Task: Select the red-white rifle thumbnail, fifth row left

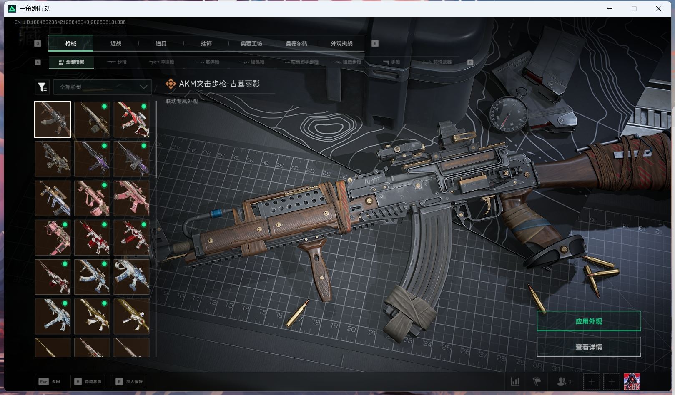Action: click(x=53, y=277)
